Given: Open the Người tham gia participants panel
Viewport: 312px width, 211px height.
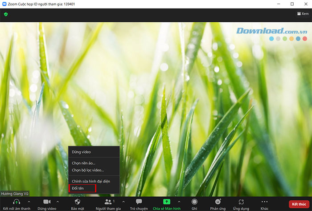Looking at the screenshot, I should tap(108, 202).
